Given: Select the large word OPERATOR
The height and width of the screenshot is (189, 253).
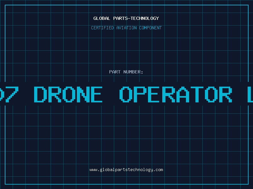Looking at the screenshot, I should tap(176, 94).
